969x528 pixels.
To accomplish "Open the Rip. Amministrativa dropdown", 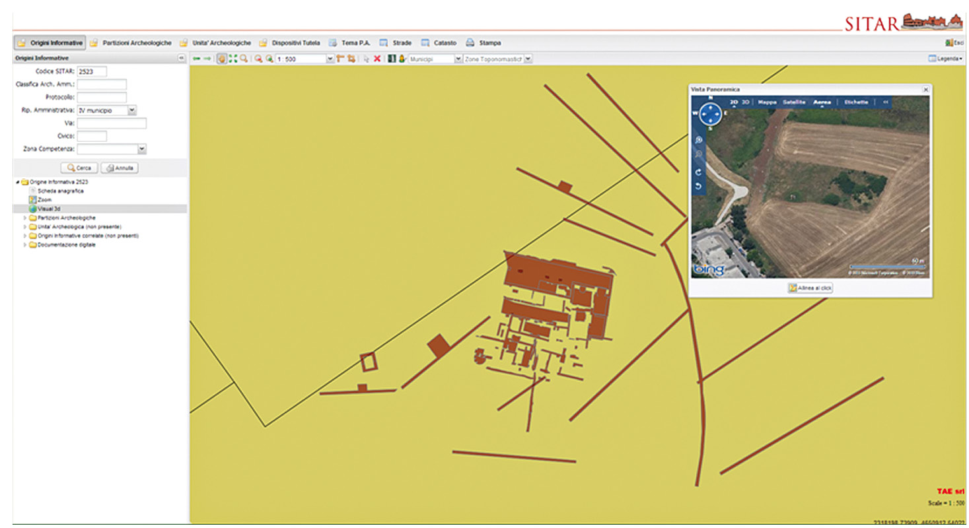I will [x=132, y=110].
